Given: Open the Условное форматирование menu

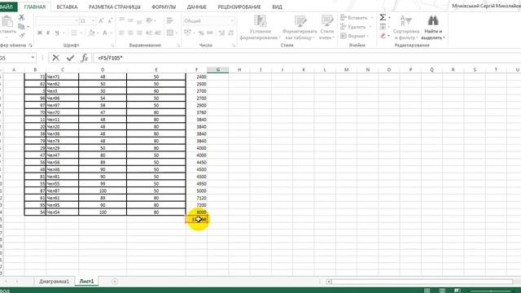Looking at the screenshot, I should pyautogui.click(x=260, y=28).
